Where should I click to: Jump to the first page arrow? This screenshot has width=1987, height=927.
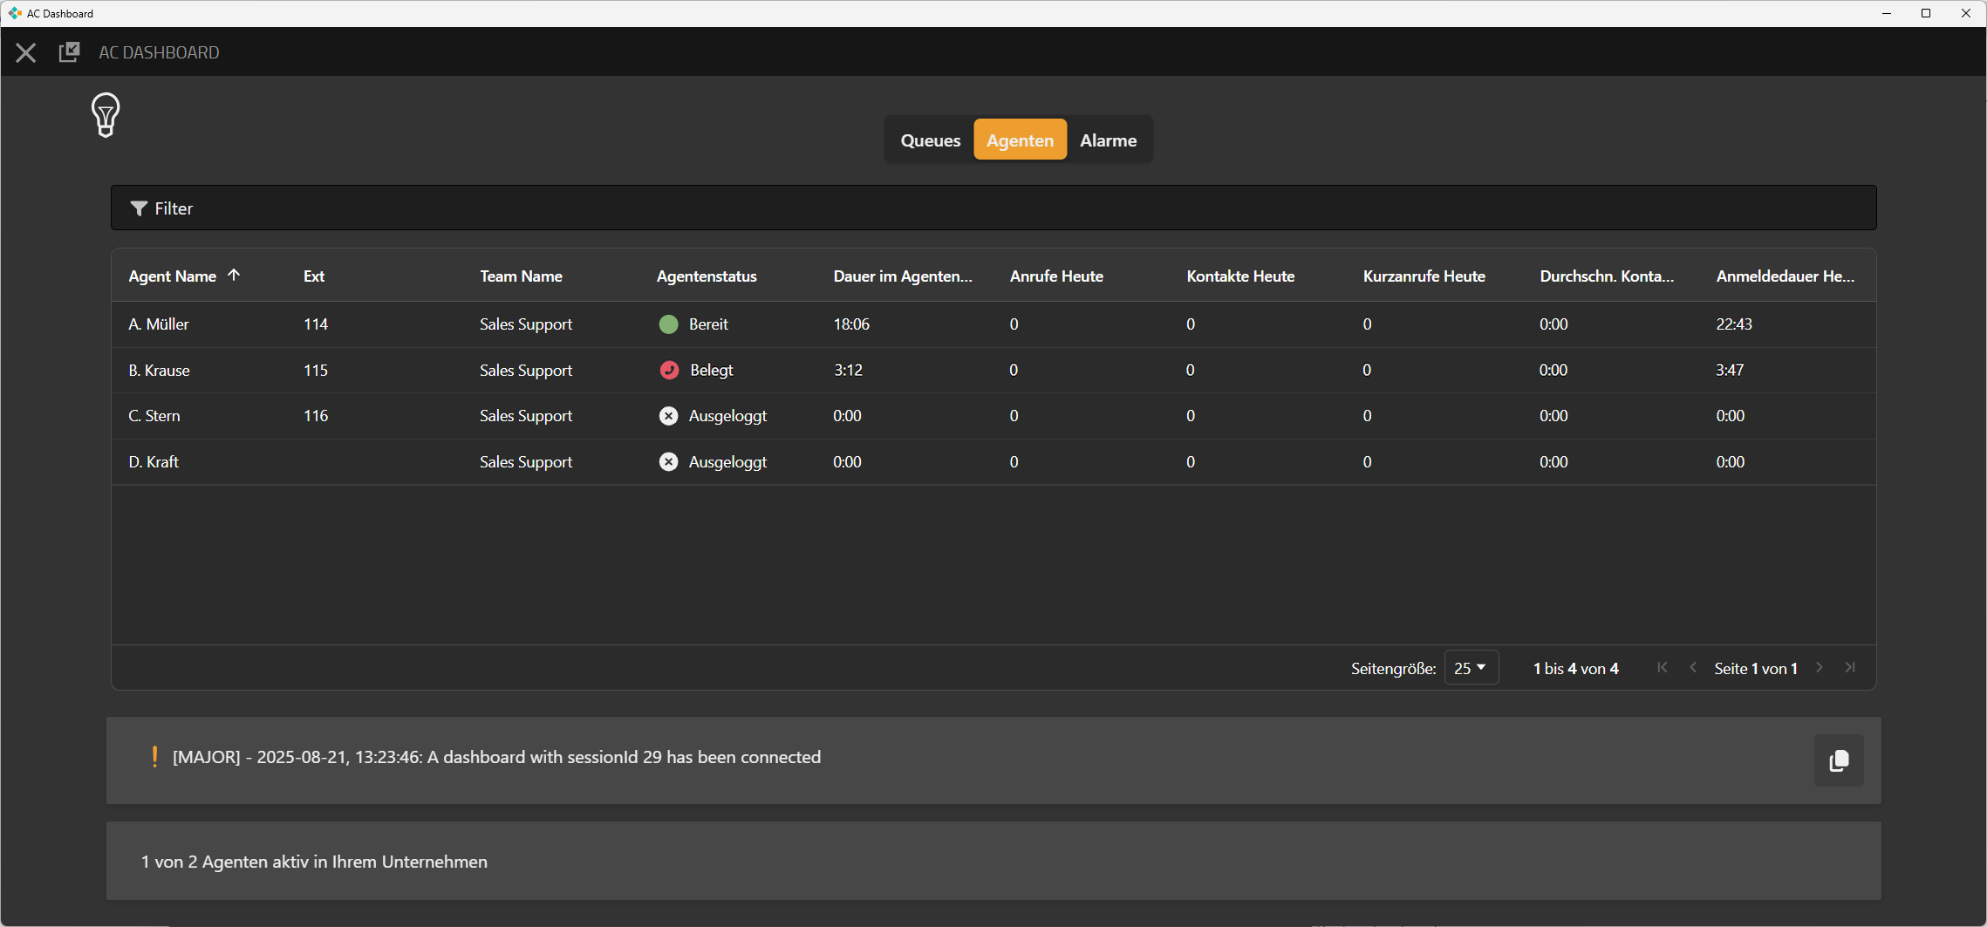click(1663, 668)
